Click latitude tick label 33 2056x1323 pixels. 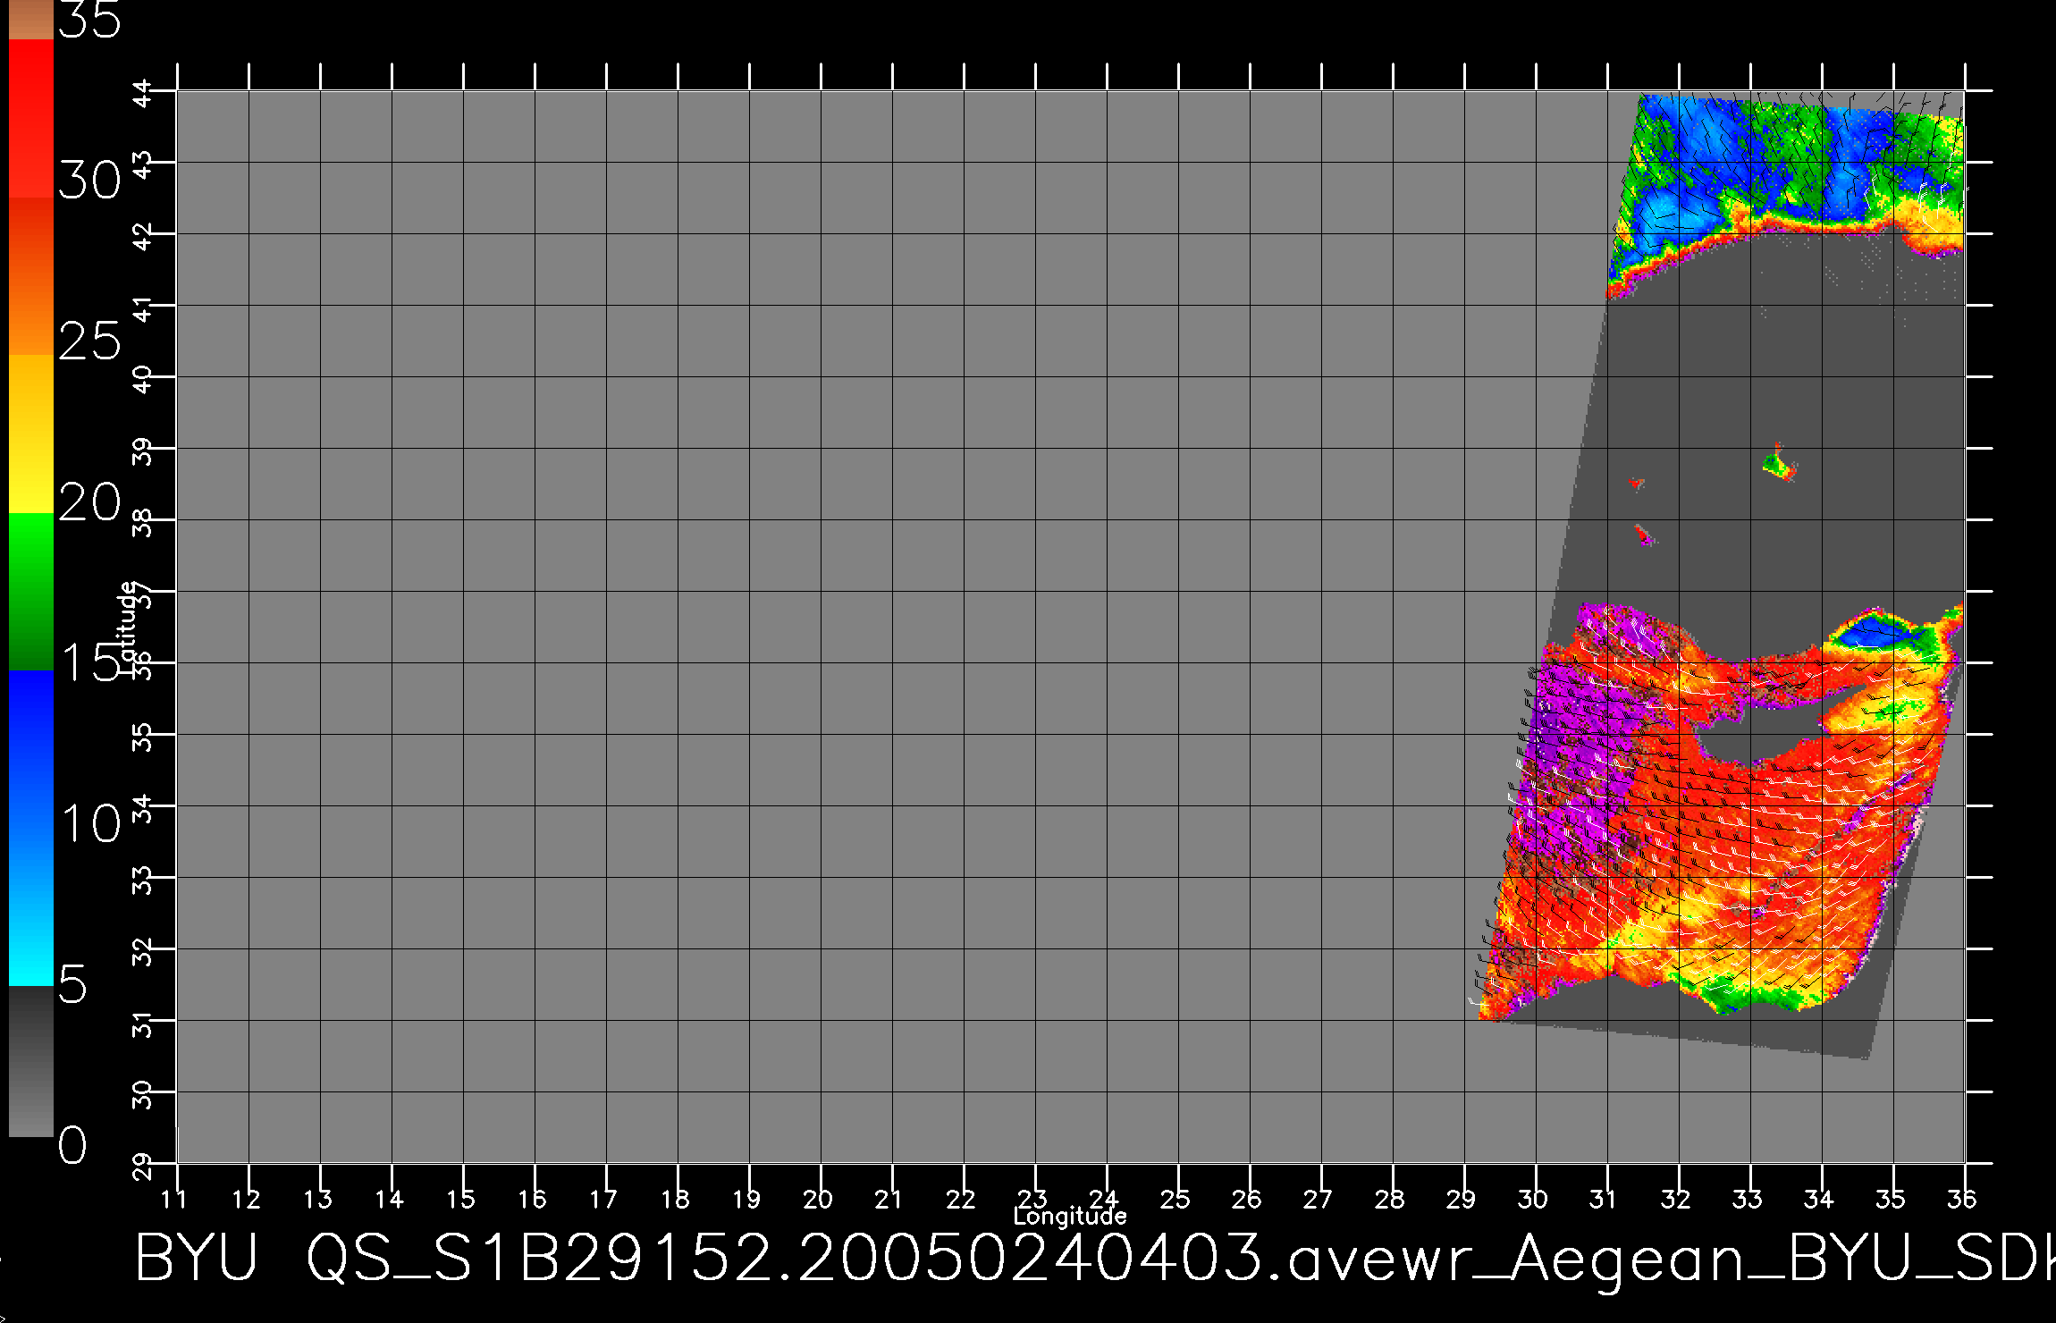click(x=142, y=880)
